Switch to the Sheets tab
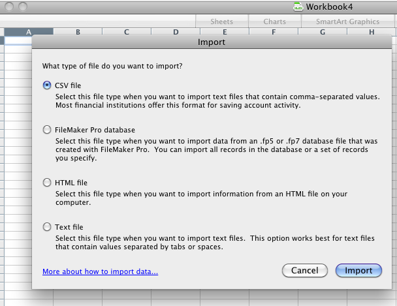This screenshot has height=306, width=397. click(x=222, y=22)
